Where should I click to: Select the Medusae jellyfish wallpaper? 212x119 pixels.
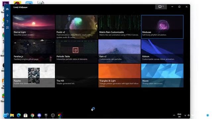pos(162,27)
